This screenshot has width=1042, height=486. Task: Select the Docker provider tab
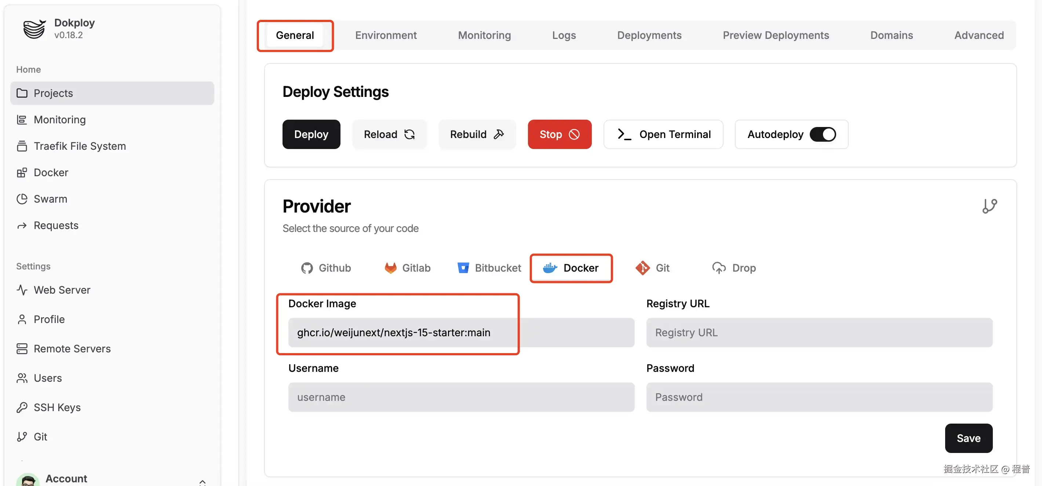(571, 268)
